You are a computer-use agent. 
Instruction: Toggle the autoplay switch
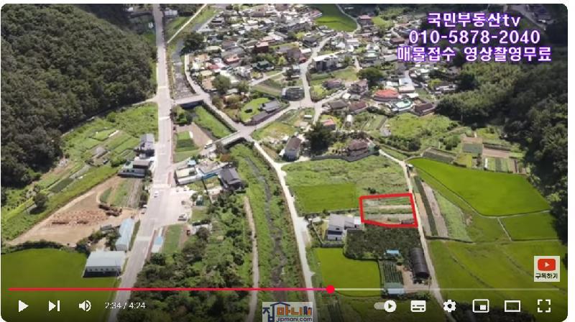pyautogui.click(x=385, y=306)
